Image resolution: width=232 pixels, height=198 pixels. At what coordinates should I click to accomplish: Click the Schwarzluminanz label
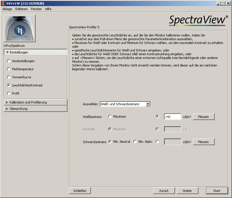94,142
